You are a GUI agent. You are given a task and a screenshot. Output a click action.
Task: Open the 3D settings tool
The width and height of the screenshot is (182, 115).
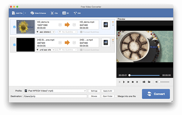66,13
